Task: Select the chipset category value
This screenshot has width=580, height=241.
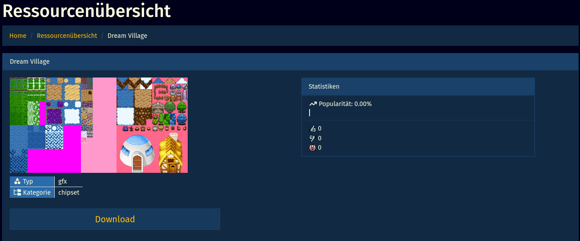Action: [69, 192]
